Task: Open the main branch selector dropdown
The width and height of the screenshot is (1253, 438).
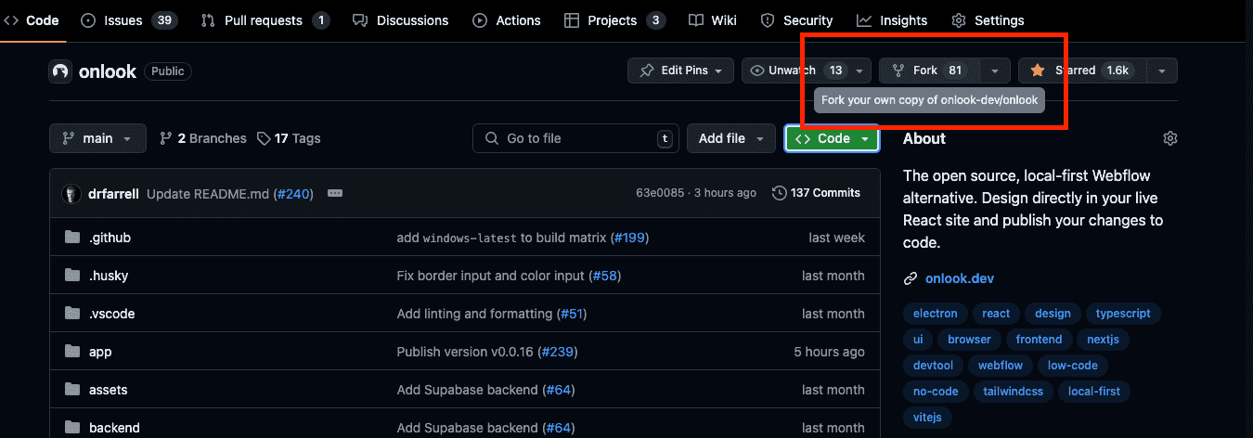Action: coord(97,138)
